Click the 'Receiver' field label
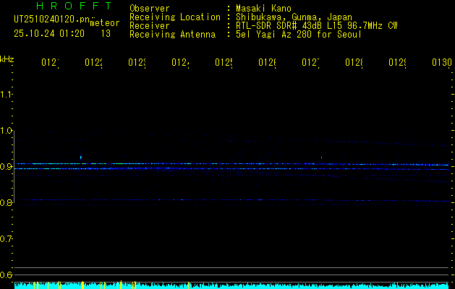This screenshot has height=289, width=455. (150, 26)
